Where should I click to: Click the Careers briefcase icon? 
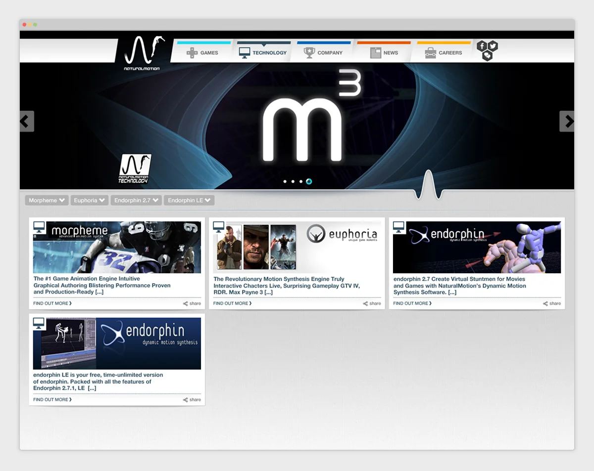click(431, 53)
